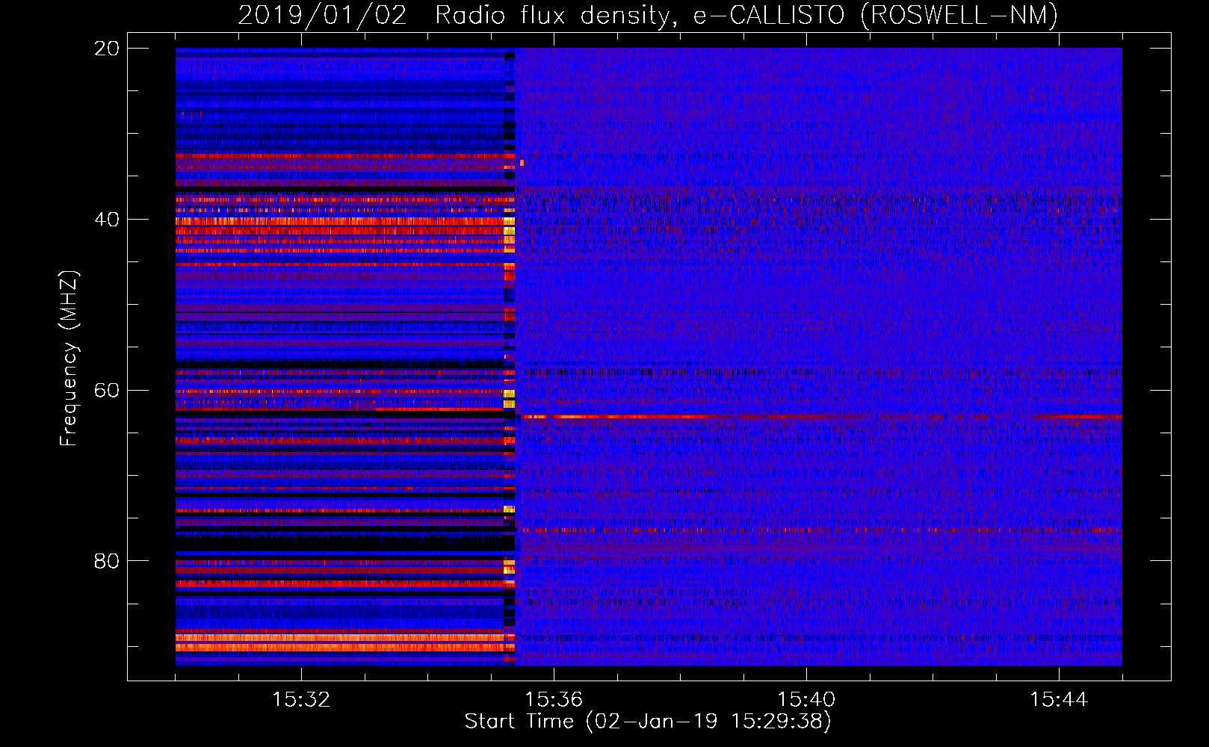This screenshot has height=747, width=1209.
Task: Click the 'Frequency (MHZ)' axis label
Action: 68,359
